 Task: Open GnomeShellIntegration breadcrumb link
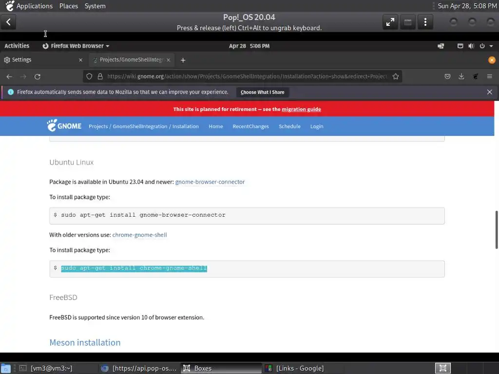[x=140, y=126]
